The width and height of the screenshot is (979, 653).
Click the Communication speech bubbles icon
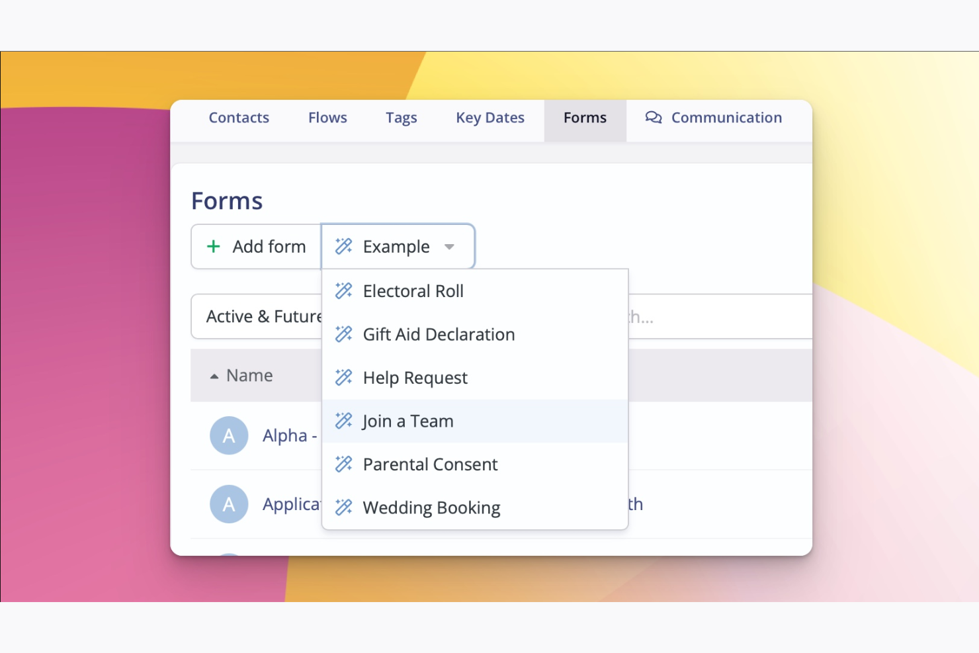tap(654, 118)
